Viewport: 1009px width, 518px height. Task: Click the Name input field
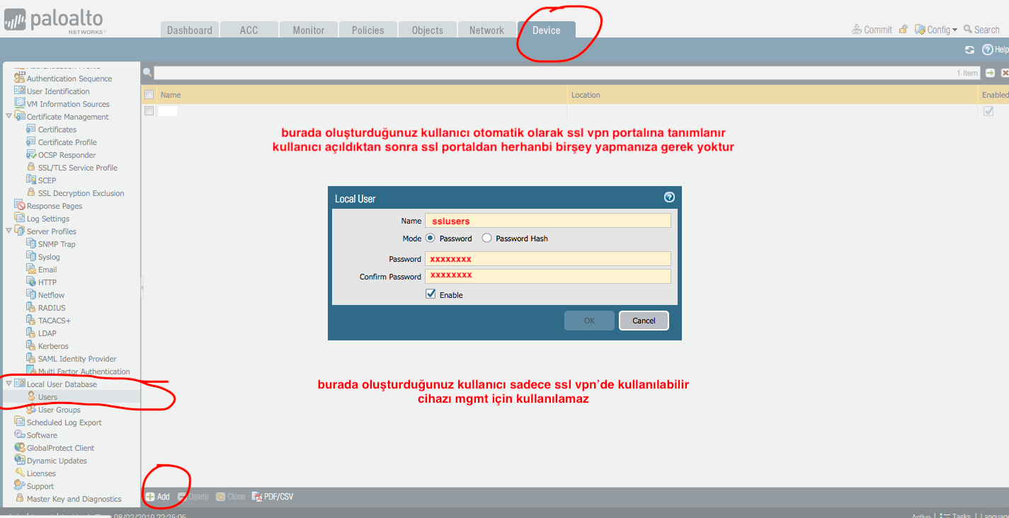(x=547, y=221)
